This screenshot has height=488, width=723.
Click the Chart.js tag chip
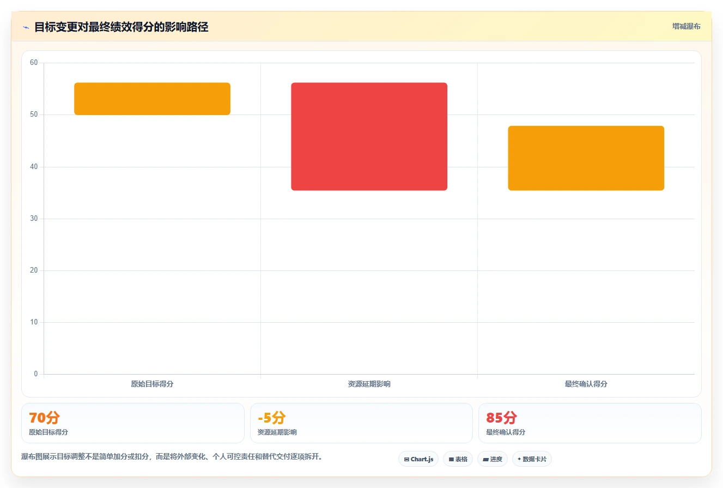pos(418,459)
